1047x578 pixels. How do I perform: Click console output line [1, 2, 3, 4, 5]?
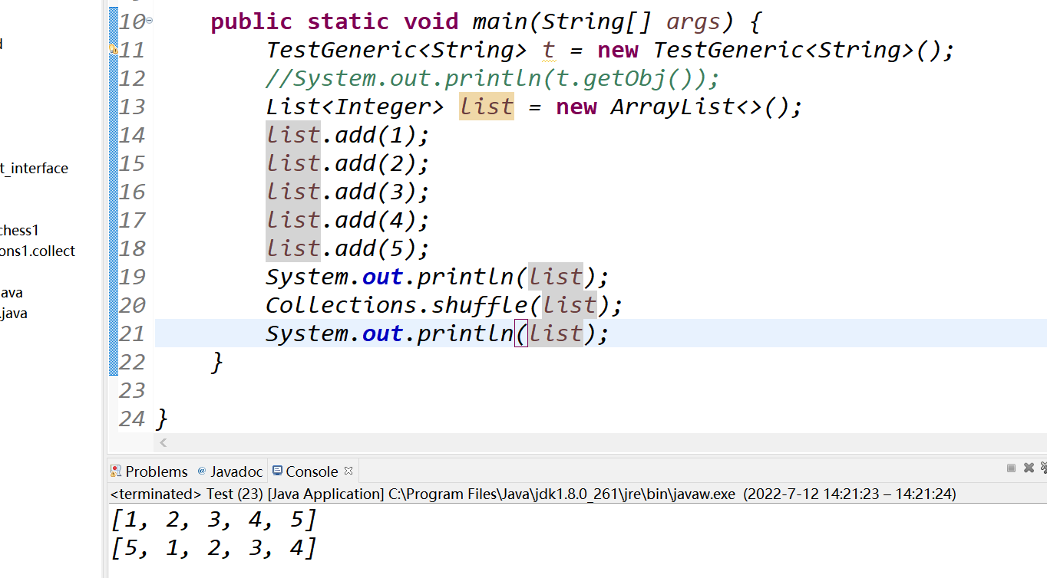tap(214, 521)
